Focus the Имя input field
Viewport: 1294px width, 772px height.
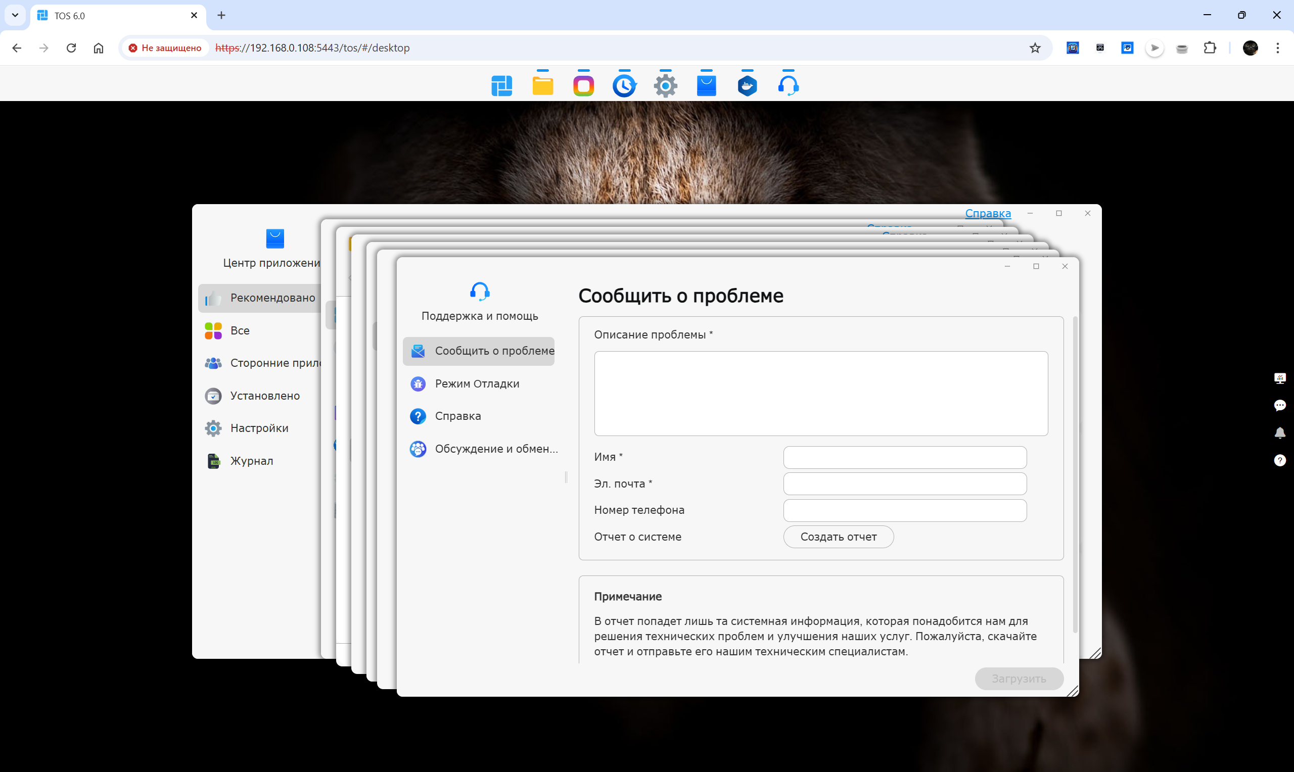point(904,457)
